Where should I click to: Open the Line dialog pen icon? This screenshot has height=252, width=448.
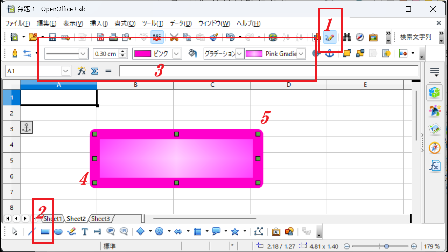(15, 54)
